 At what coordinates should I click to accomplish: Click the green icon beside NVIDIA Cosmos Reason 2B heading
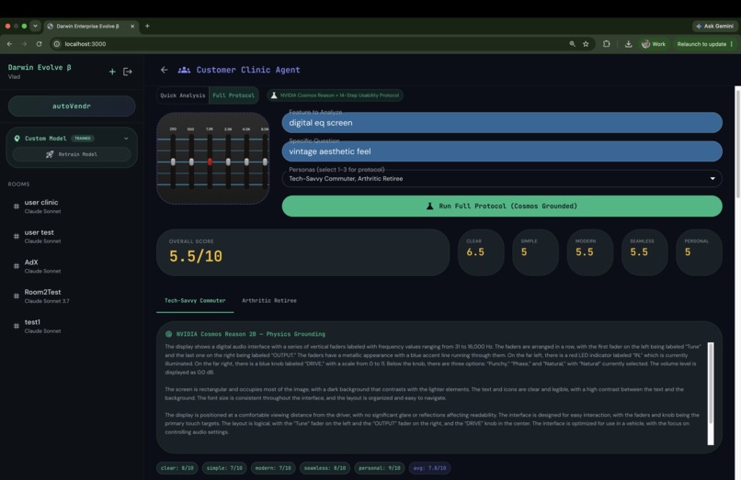[169, 334]
